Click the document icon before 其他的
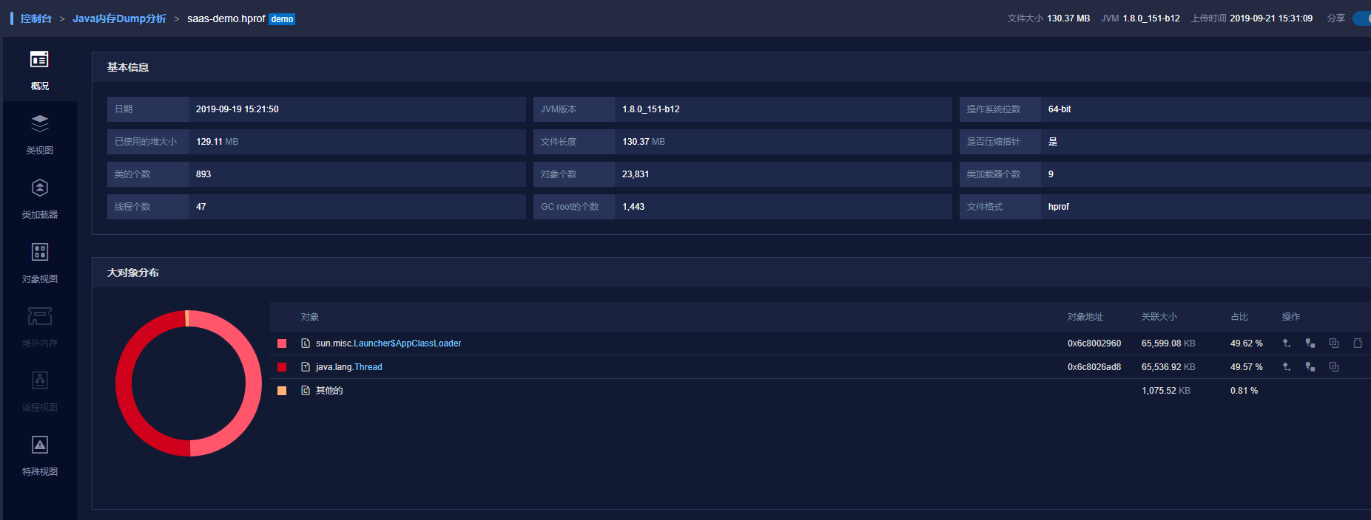The width and height of the screenshot is (1371, 520). 306,391
